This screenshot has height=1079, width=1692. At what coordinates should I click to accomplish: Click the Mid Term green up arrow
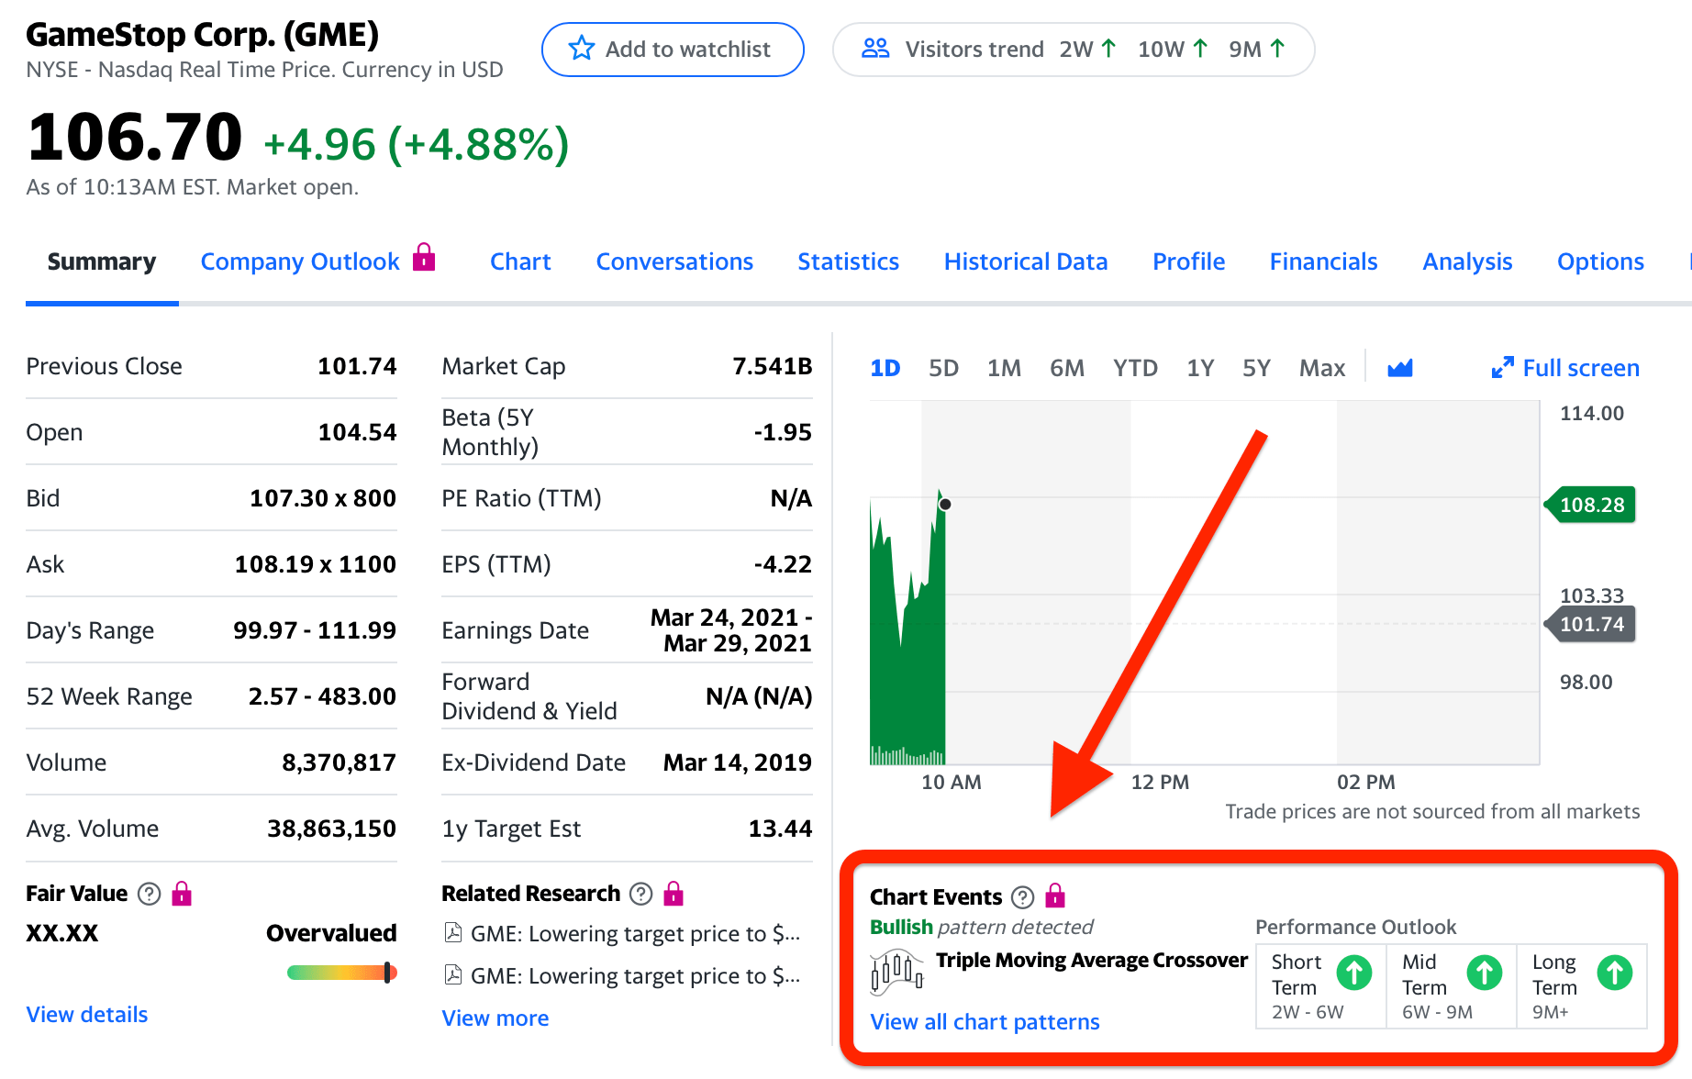pos(1485,973)
